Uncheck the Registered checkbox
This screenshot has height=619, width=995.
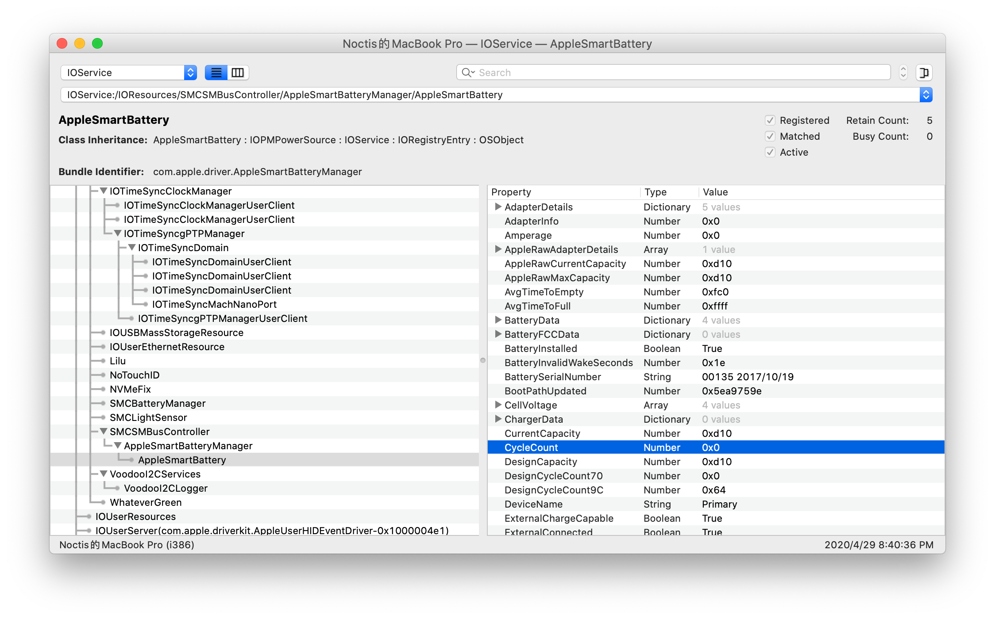point(770,120)
